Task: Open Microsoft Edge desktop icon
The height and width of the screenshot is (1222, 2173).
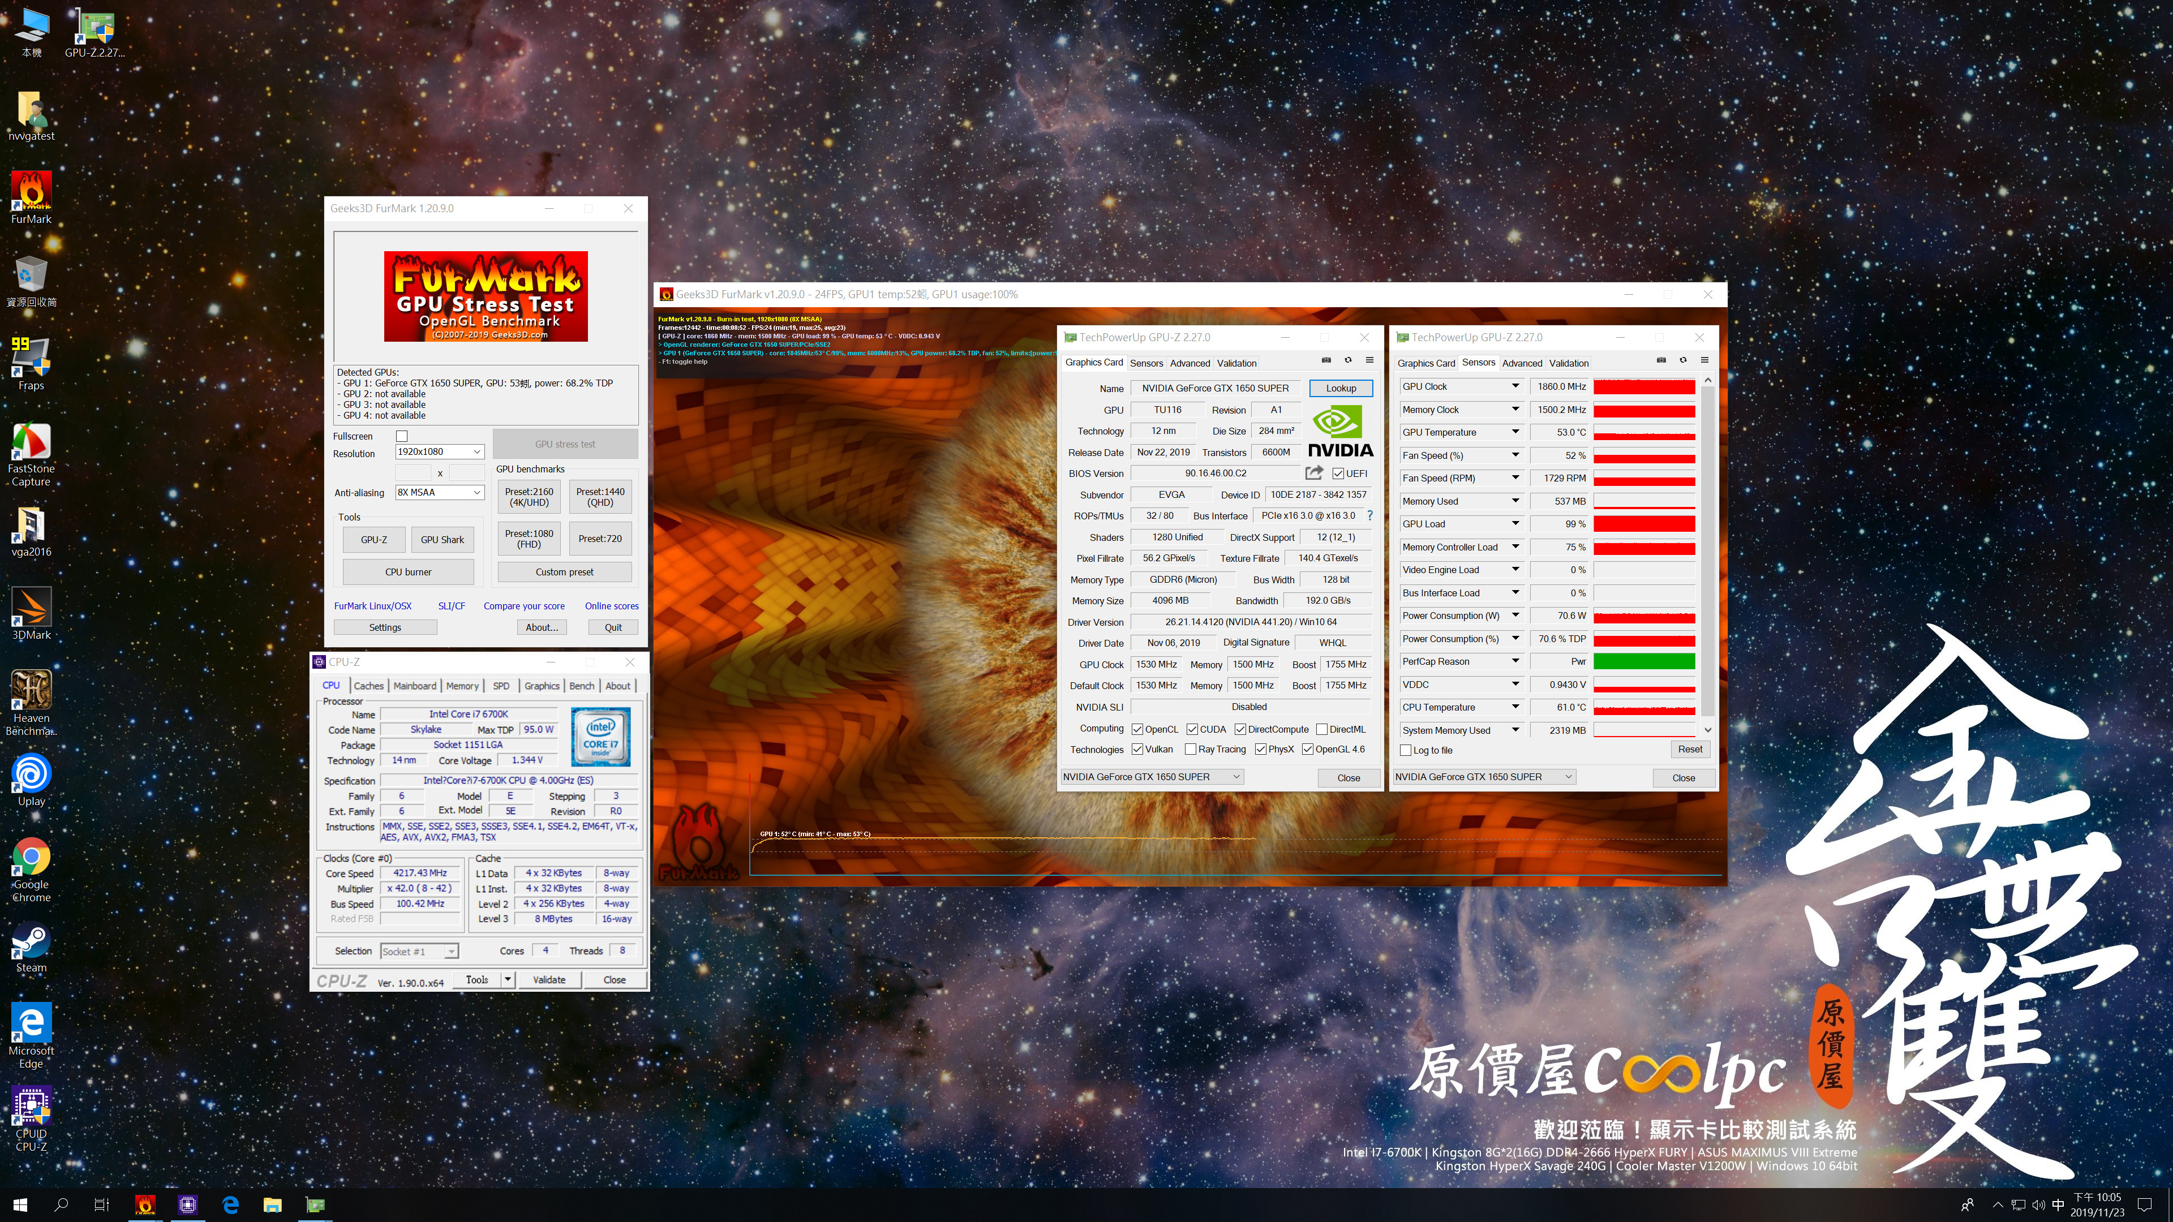Action: click(31, 1036)
